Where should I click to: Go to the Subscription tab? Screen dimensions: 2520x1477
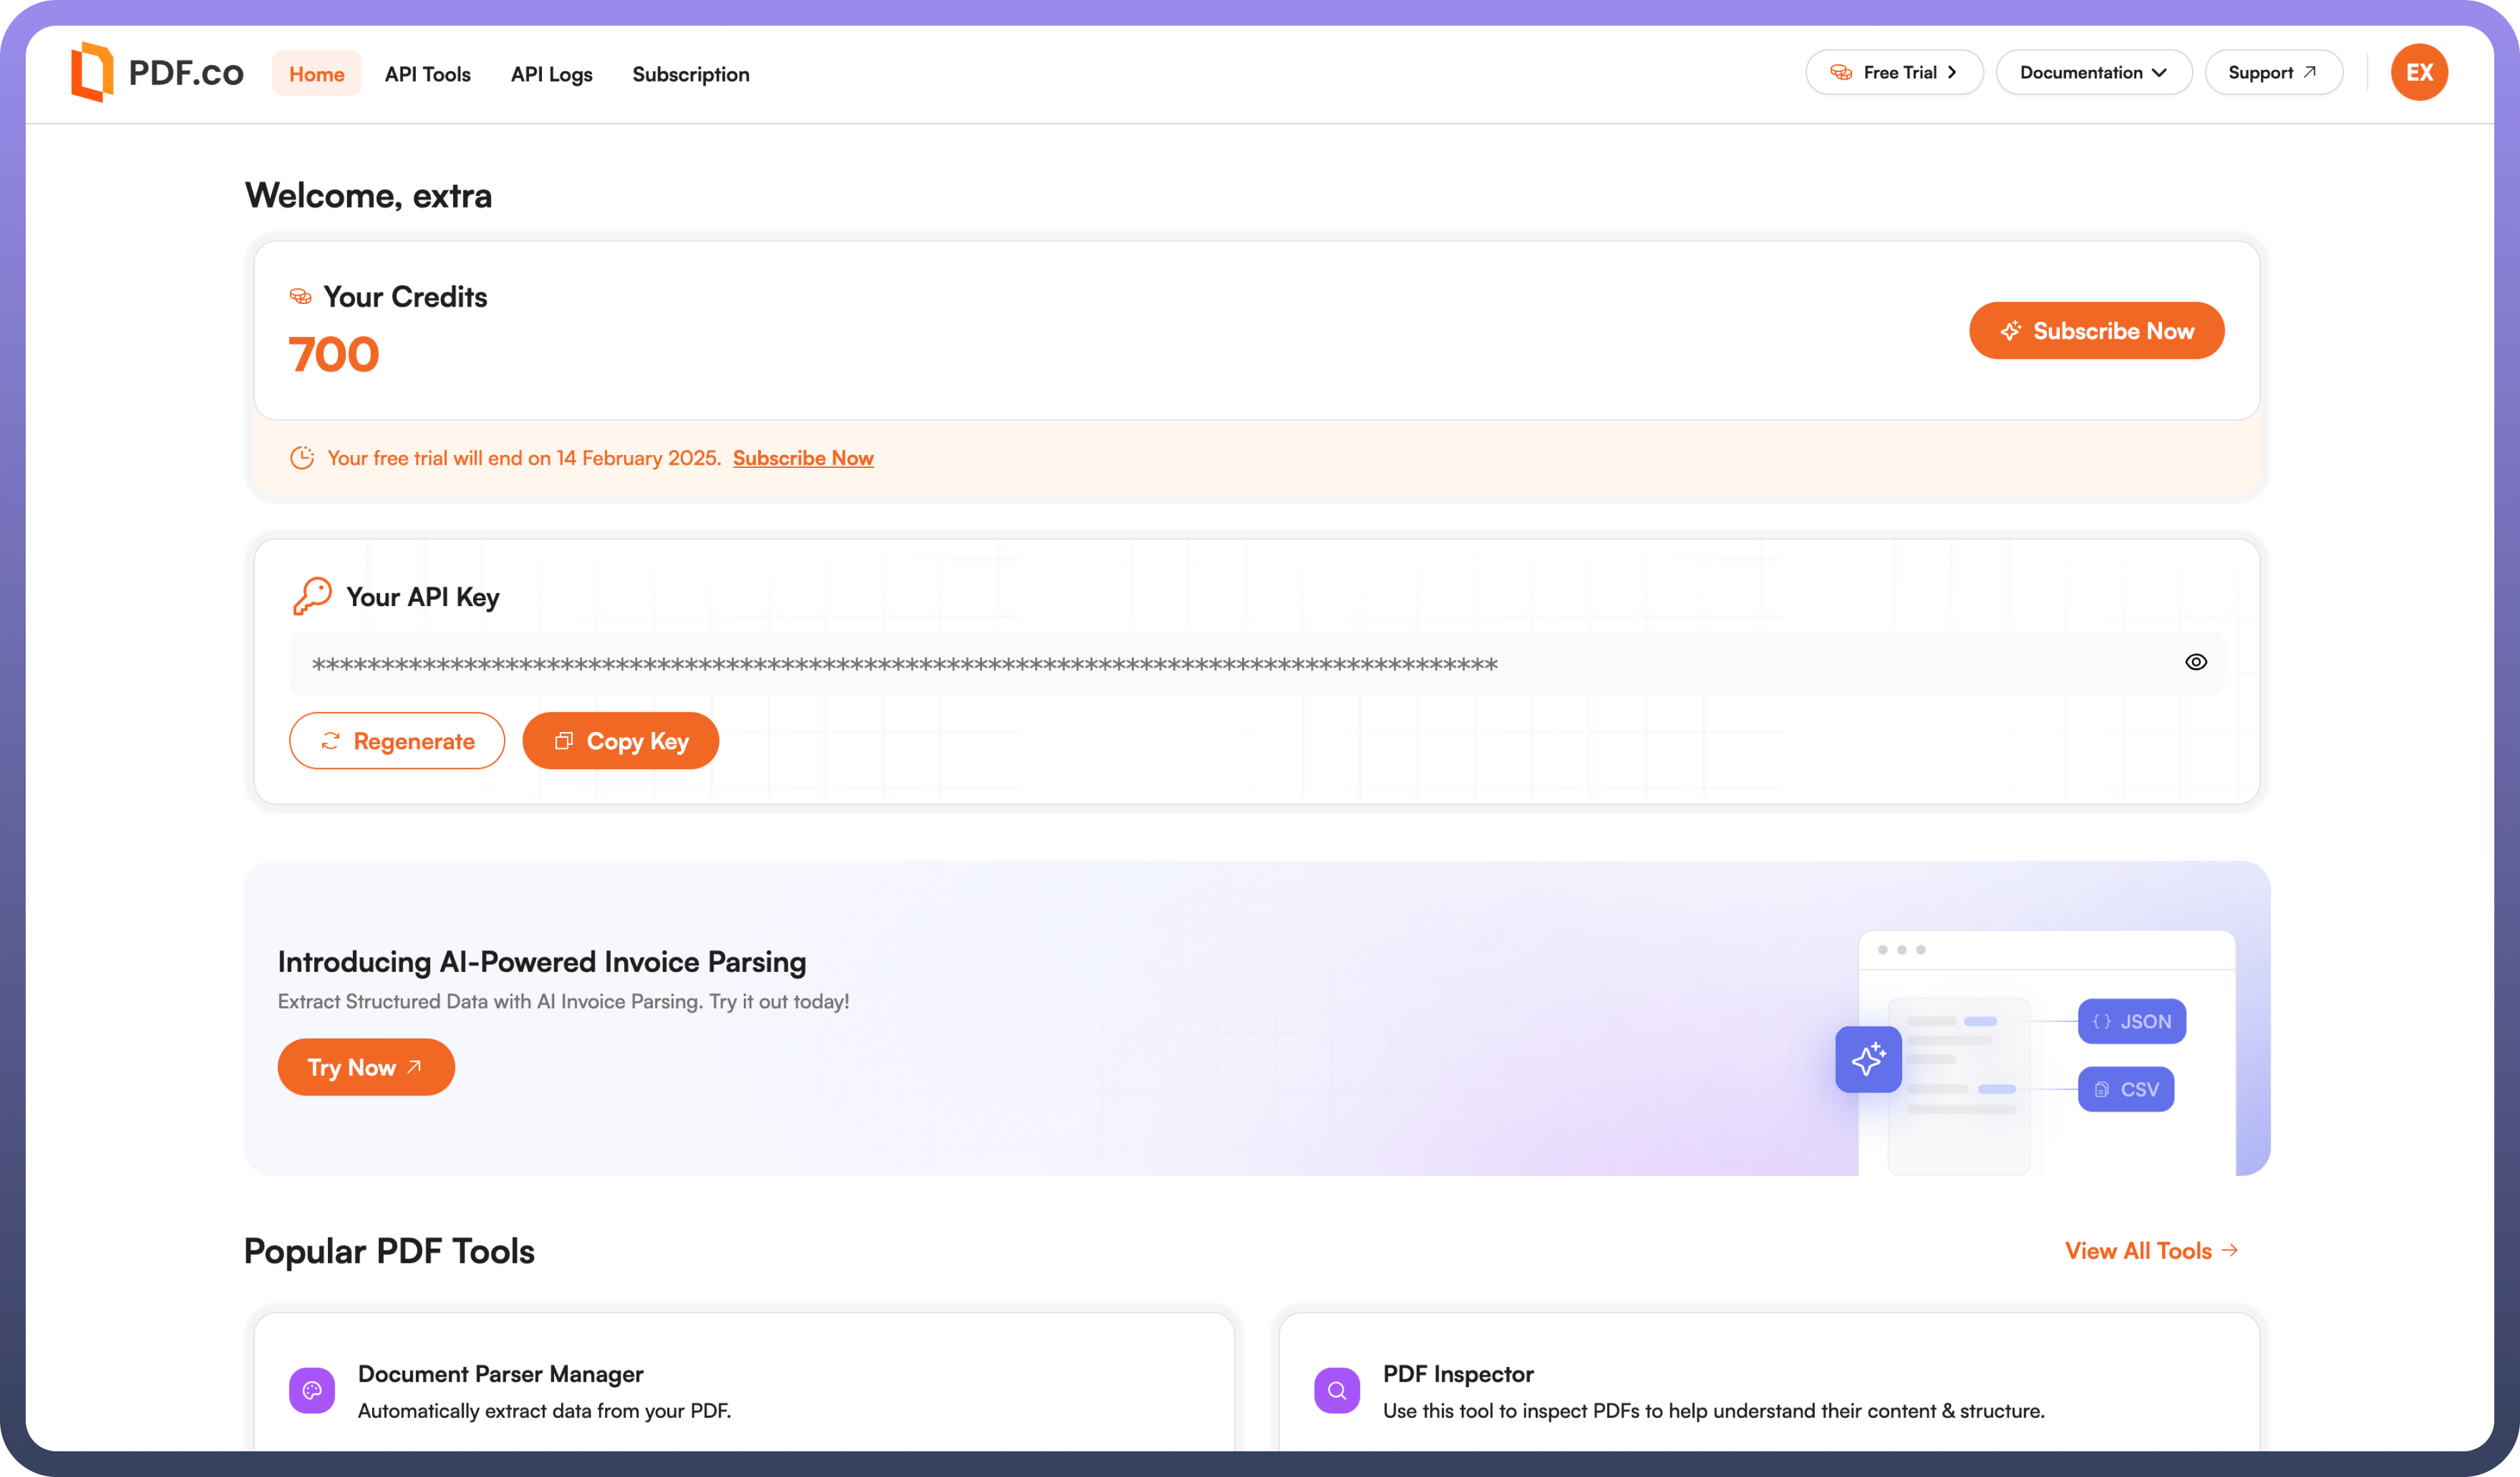(690, 74)
